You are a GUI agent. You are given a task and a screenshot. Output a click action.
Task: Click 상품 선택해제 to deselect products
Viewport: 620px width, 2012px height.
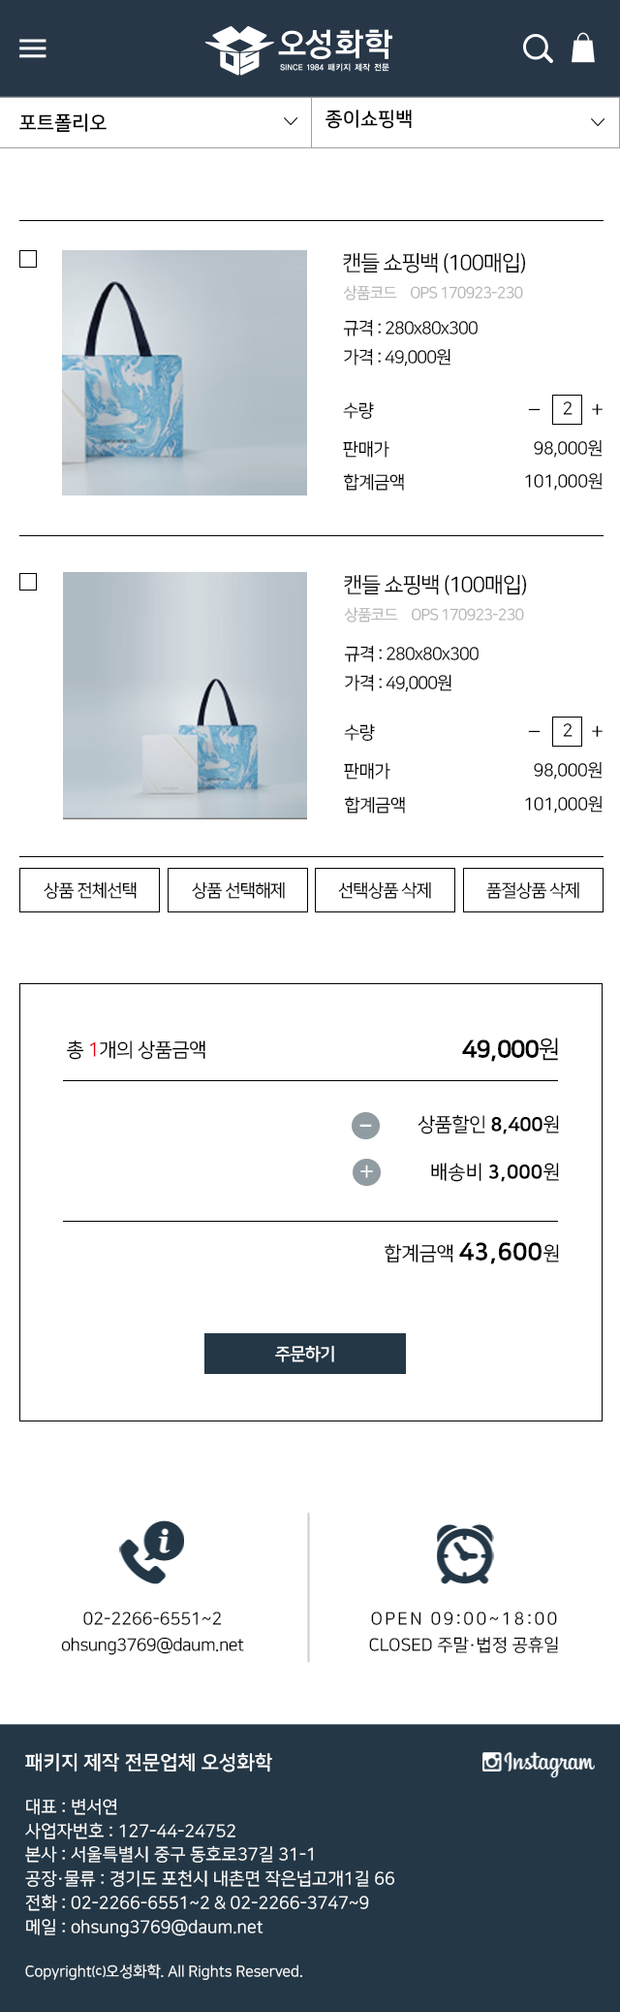[237, 889]
